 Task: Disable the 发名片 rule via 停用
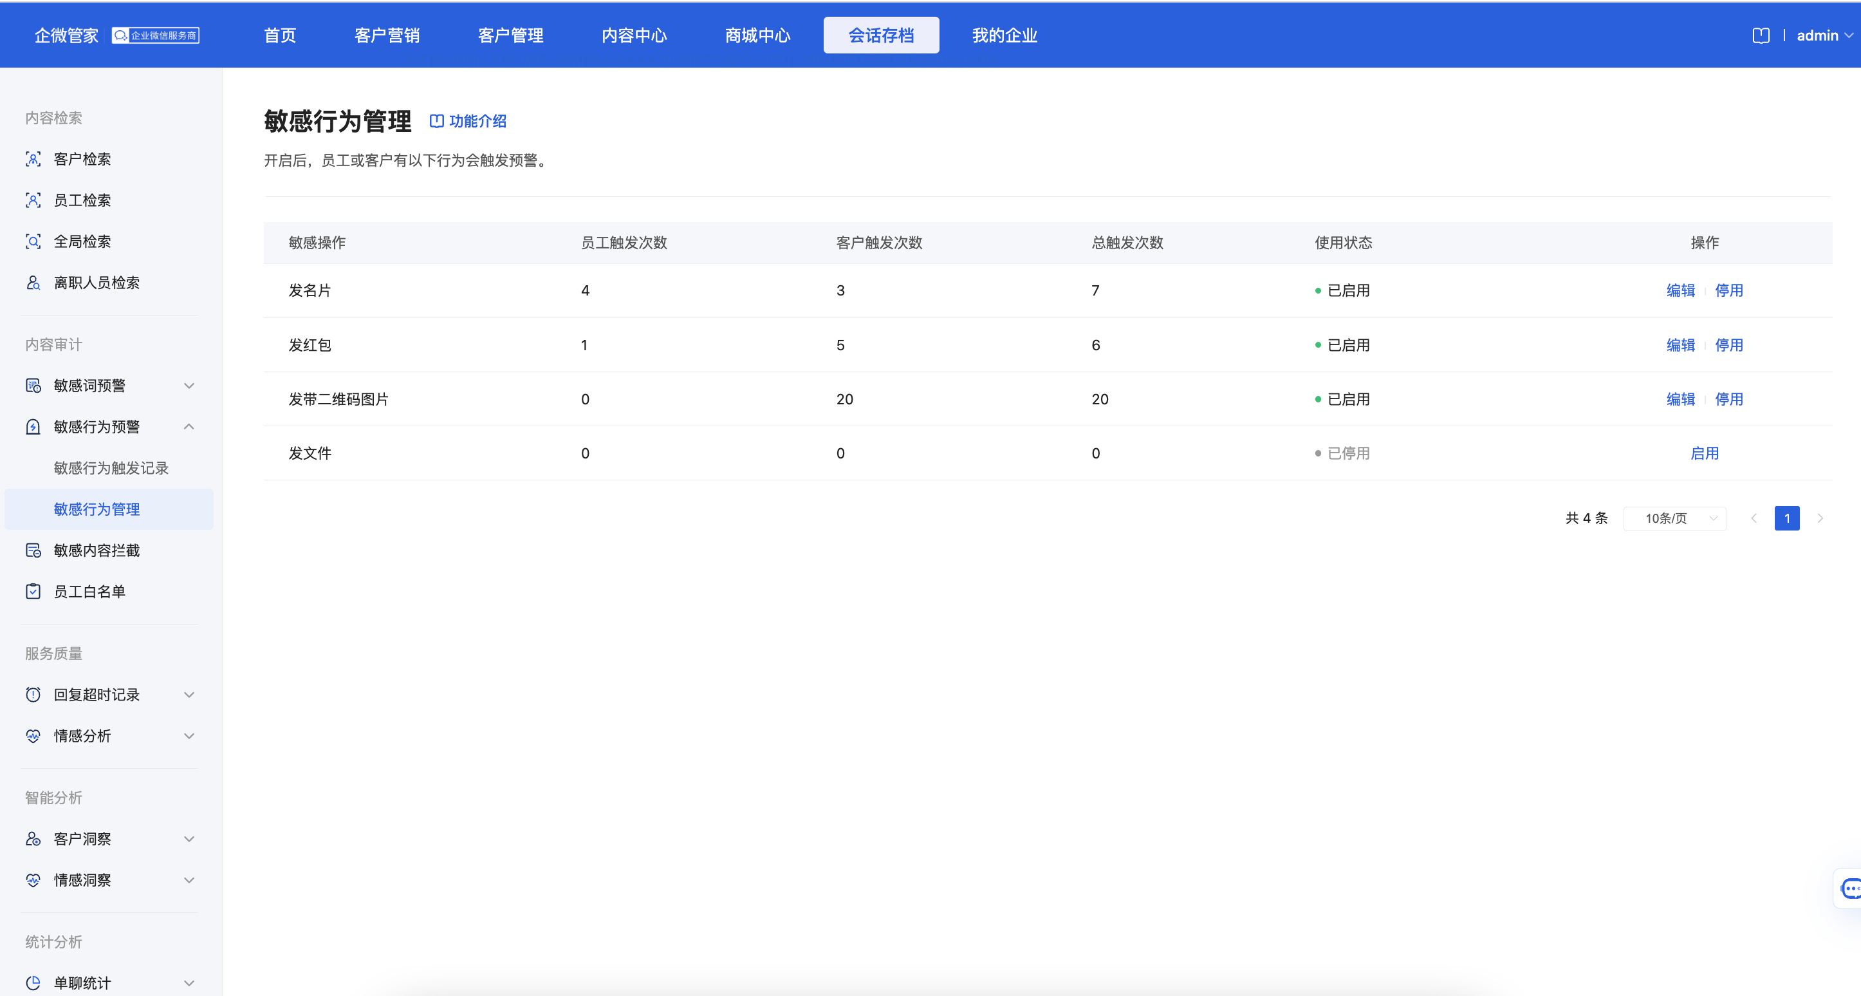(x=1728, y=290)
